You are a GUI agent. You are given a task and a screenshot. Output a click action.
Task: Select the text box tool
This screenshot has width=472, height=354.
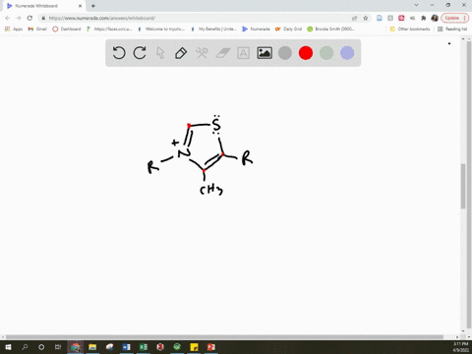(243, 53)
